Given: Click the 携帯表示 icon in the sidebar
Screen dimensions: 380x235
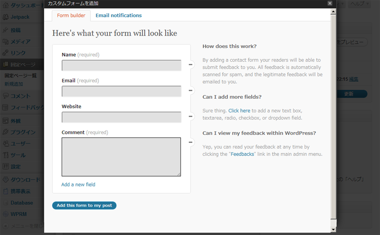Looking at the screenshot, I should pos(5,191).
